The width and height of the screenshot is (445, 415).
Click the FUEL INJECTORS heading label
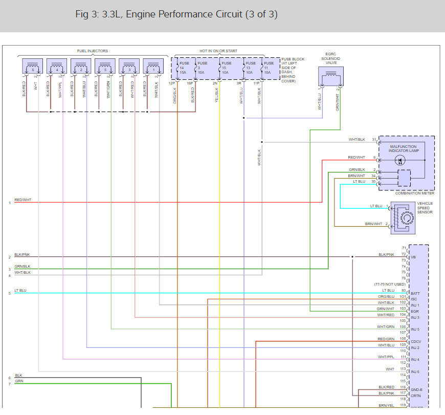(93, 51)
